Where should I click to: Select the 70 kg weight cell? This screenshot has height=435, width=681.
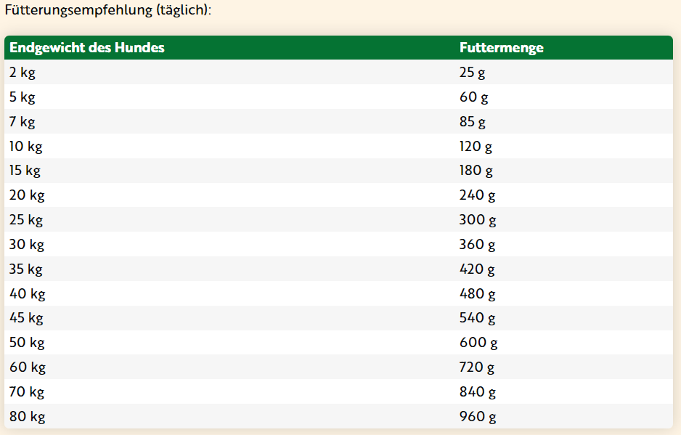point(27,392)
